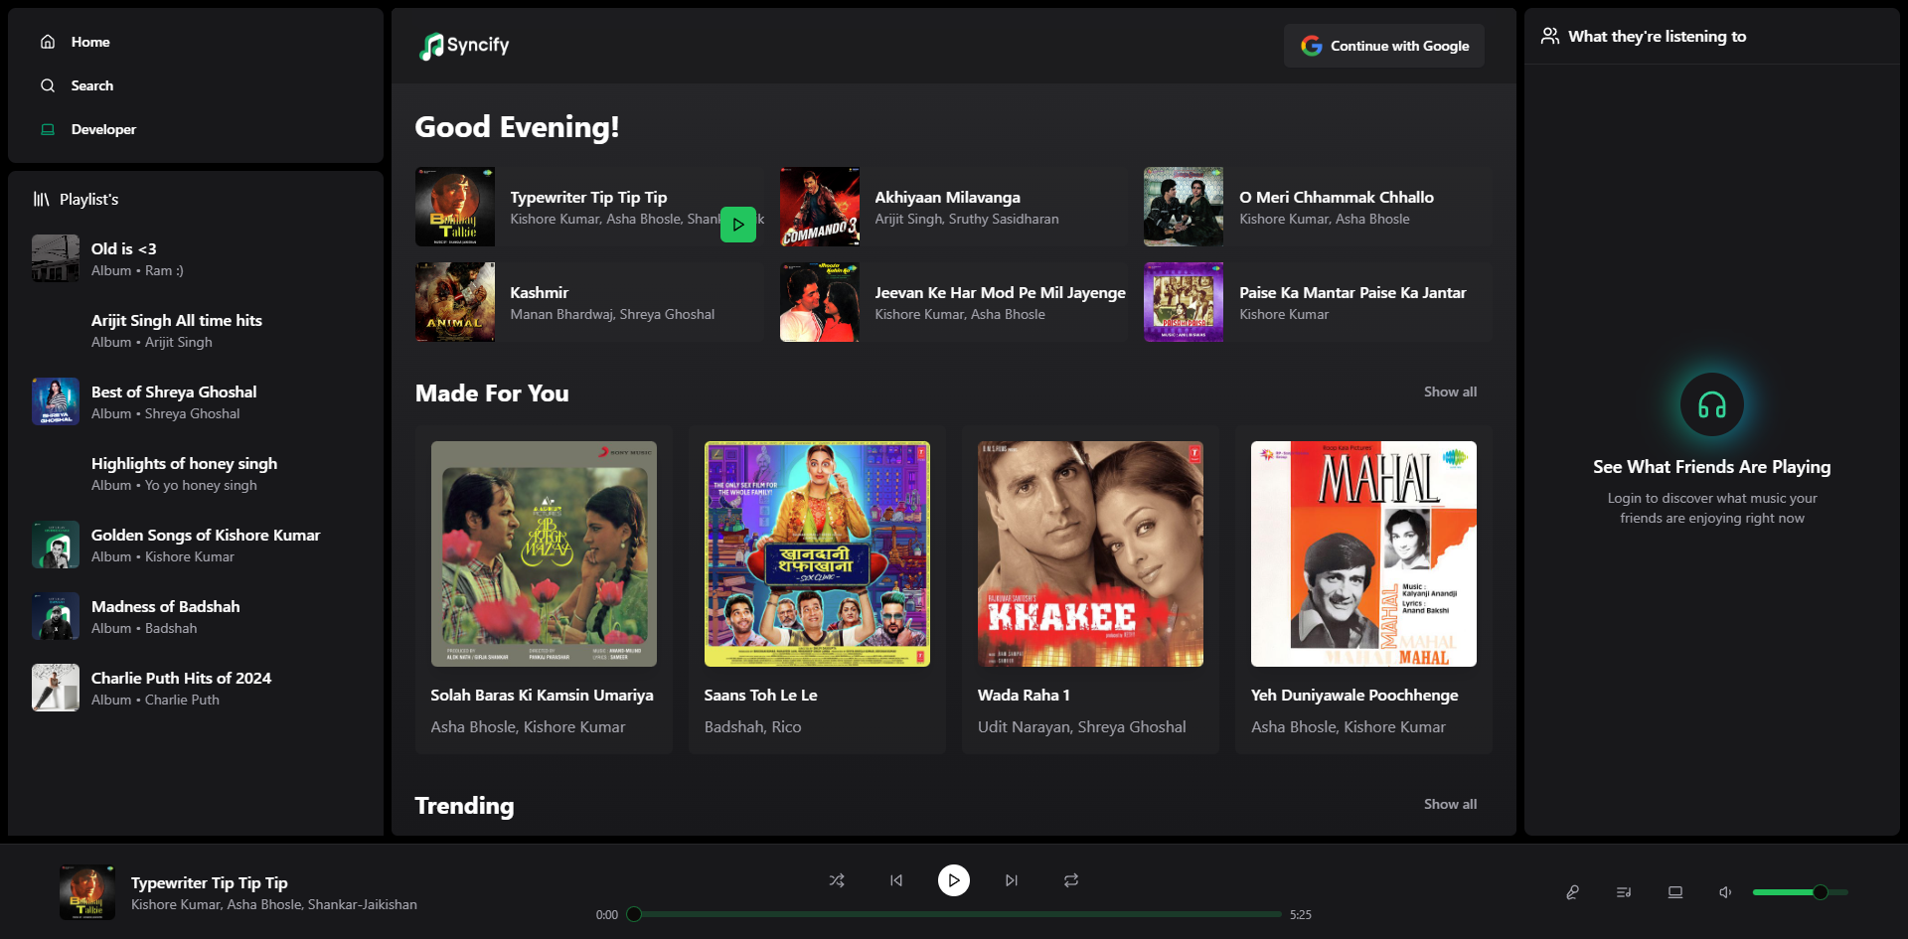Open the 'Old is <3' playlist
The width and height of the screenshot is (1908, 939).
[196, 258]
